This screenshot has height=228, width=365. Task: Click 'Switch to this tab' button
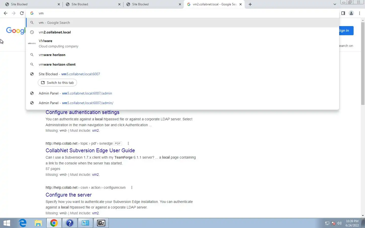pos(57,83)
